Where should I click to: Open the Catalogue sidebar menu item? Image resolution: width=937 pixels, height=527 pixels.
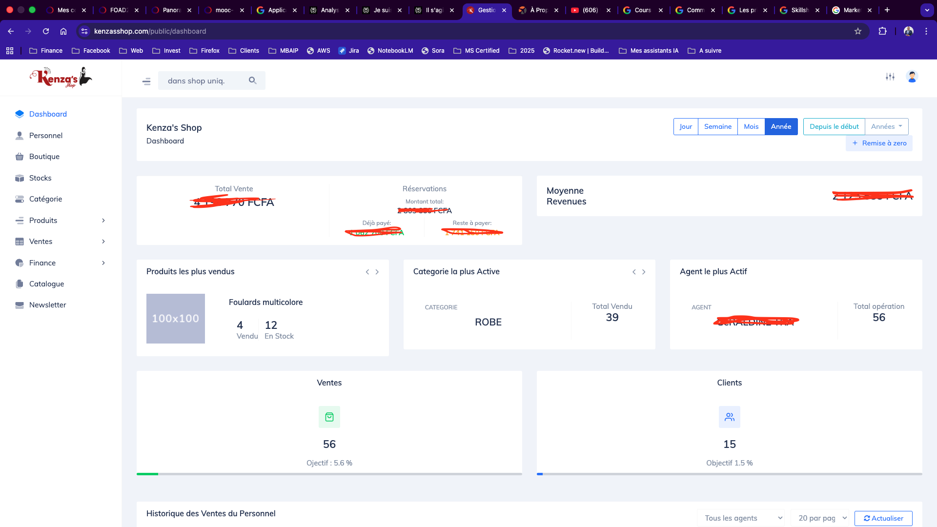coord(46,284)
